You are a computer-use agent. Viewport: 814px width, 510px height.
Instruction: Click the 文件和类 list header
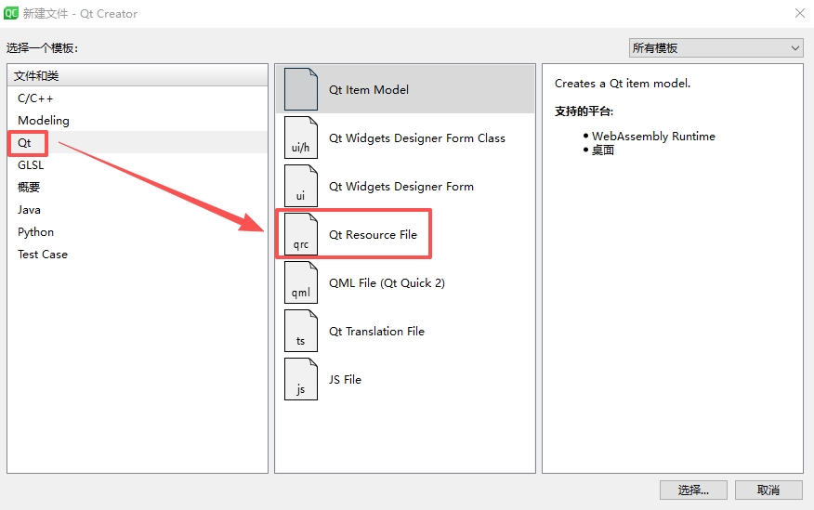pyautogui.click(x=138, y=76)
